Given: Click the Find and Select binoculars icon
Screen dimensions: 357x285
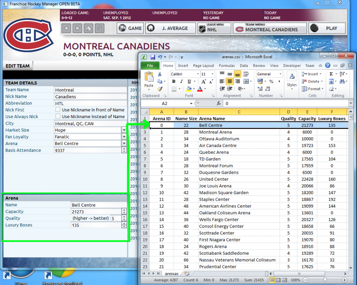Looking at the screenshot, I should pyautogui.click(x=342, y=82).
